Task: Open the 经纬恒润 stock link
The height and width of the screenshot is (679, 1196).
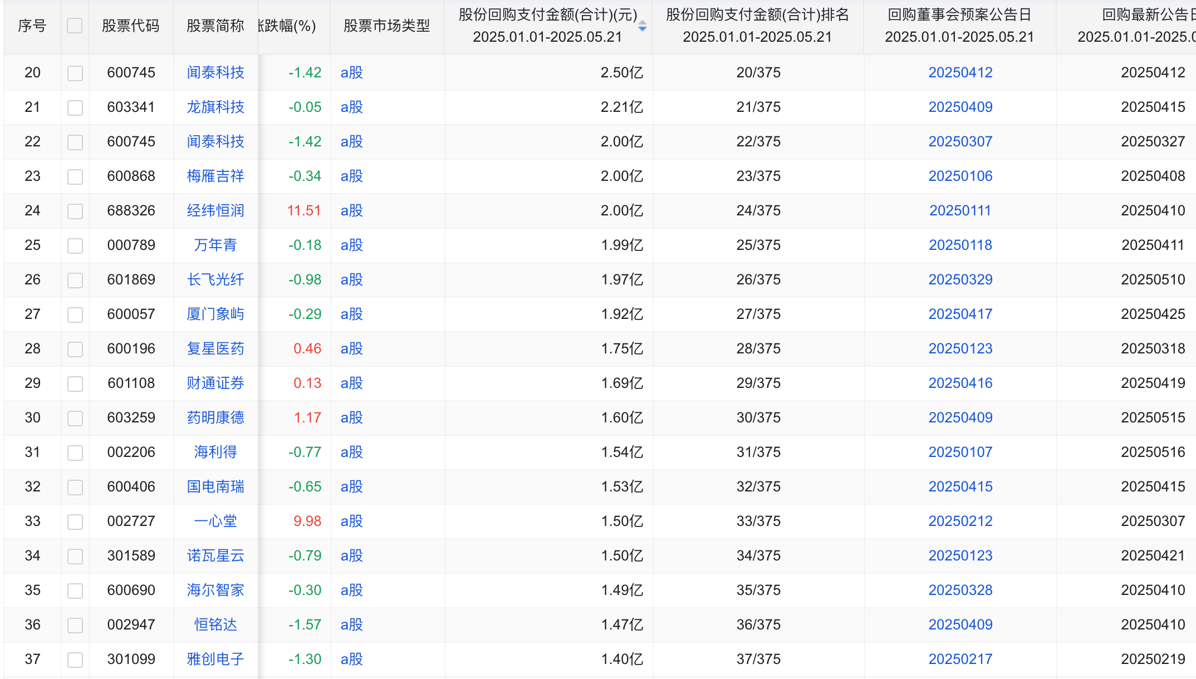Action: click(215, 210)
